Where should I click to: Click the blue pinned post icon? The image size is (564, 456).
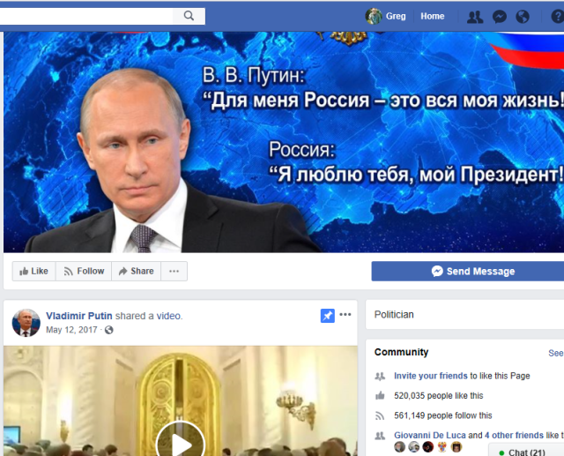tap(327, 316)
